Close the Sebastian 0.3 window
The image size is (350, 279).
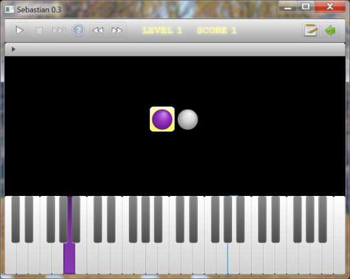coord(330,6)
